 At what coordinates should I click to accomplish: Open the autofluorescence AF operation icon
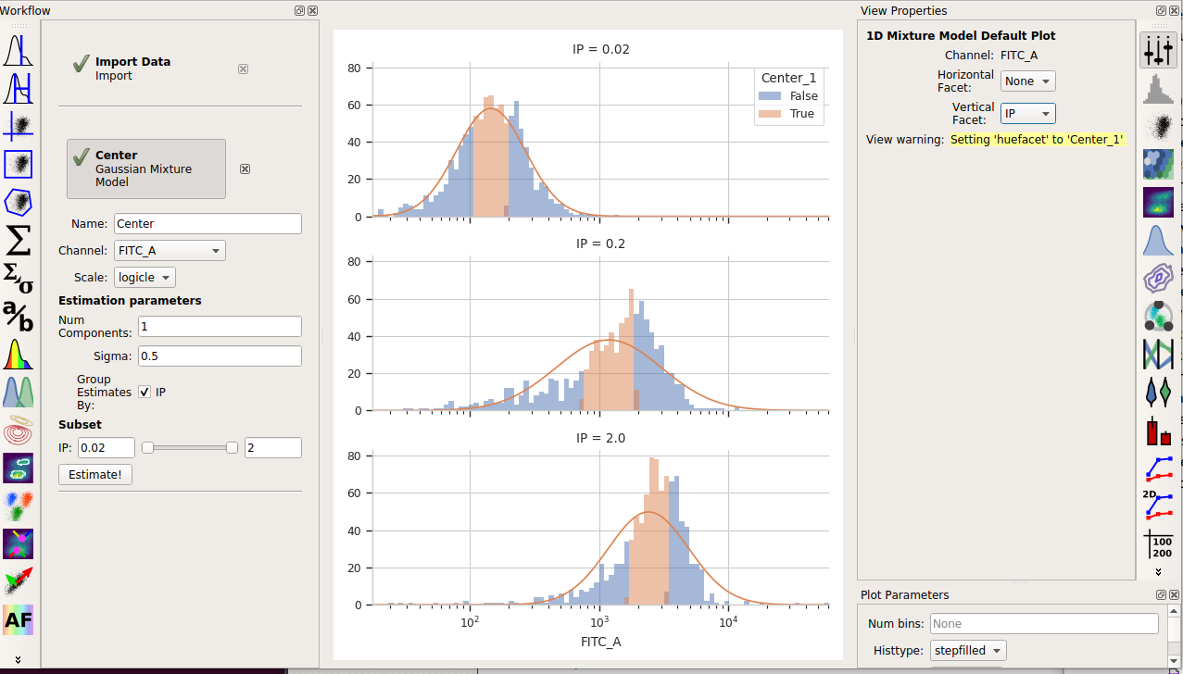pyautogui.click(x=19, y=620)
